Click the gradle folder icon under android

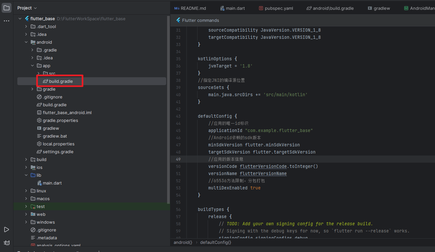pos(39,89)
